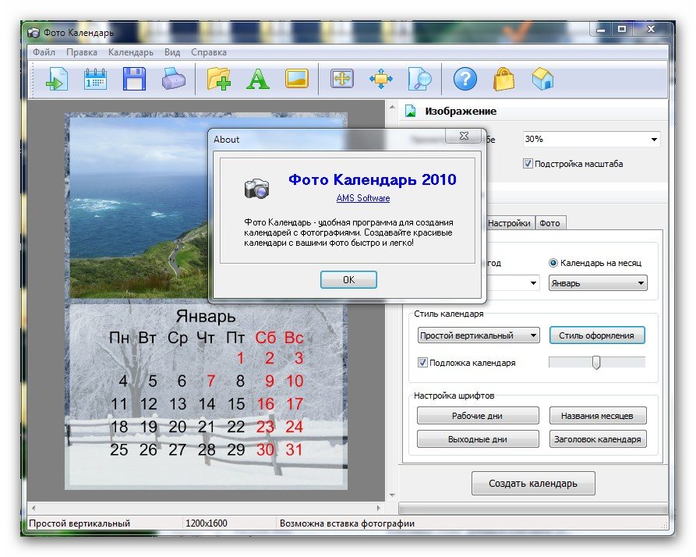Click the Print icon in toolbar
This screenshot has width=696, height=557.
tap(173, 79)
